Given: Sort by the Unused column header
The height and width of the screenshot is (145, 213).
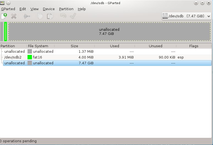Looking at the screenshot, I should pos(155,46).
